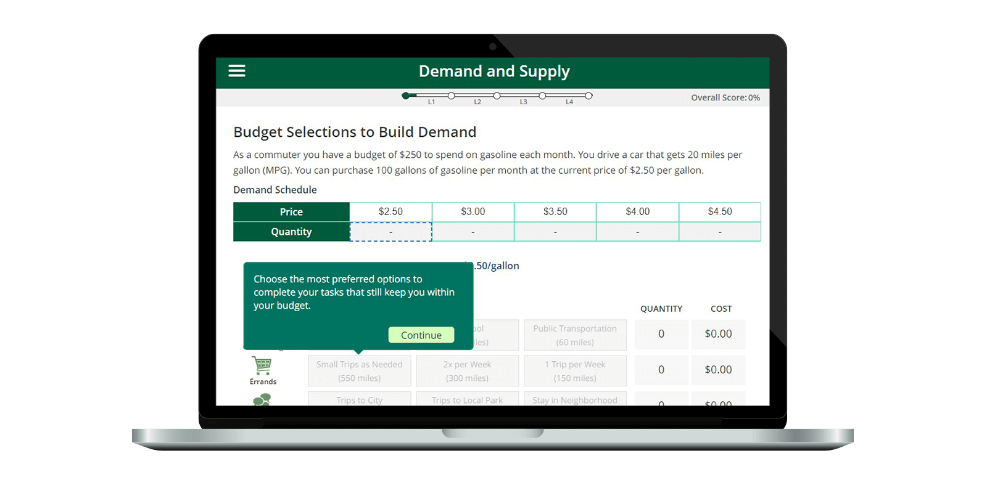Click the final progress circle after L4
The image size is (987, 493).
588,96
